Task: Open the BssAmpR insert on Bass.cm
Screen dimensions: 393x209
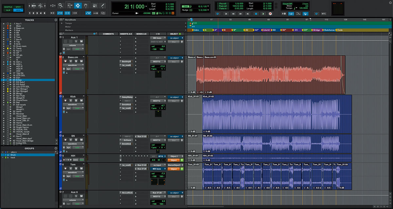Action: 126,61
